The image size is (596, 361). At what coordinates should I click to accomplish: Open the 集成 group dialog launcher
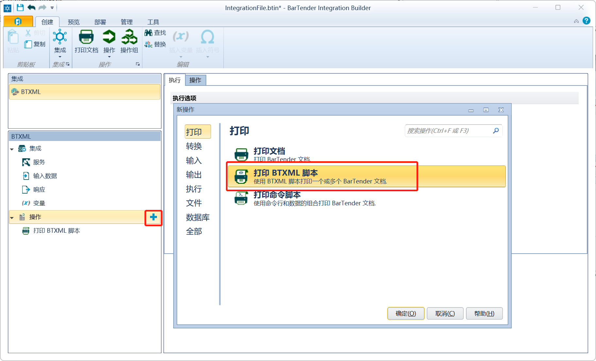(68, 64)
